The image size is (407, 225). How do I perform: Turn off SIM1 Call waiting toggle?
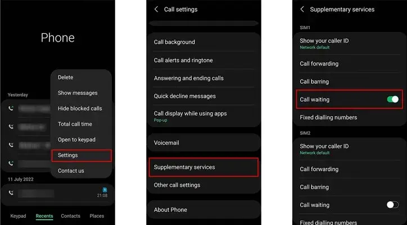pos(393,99)
